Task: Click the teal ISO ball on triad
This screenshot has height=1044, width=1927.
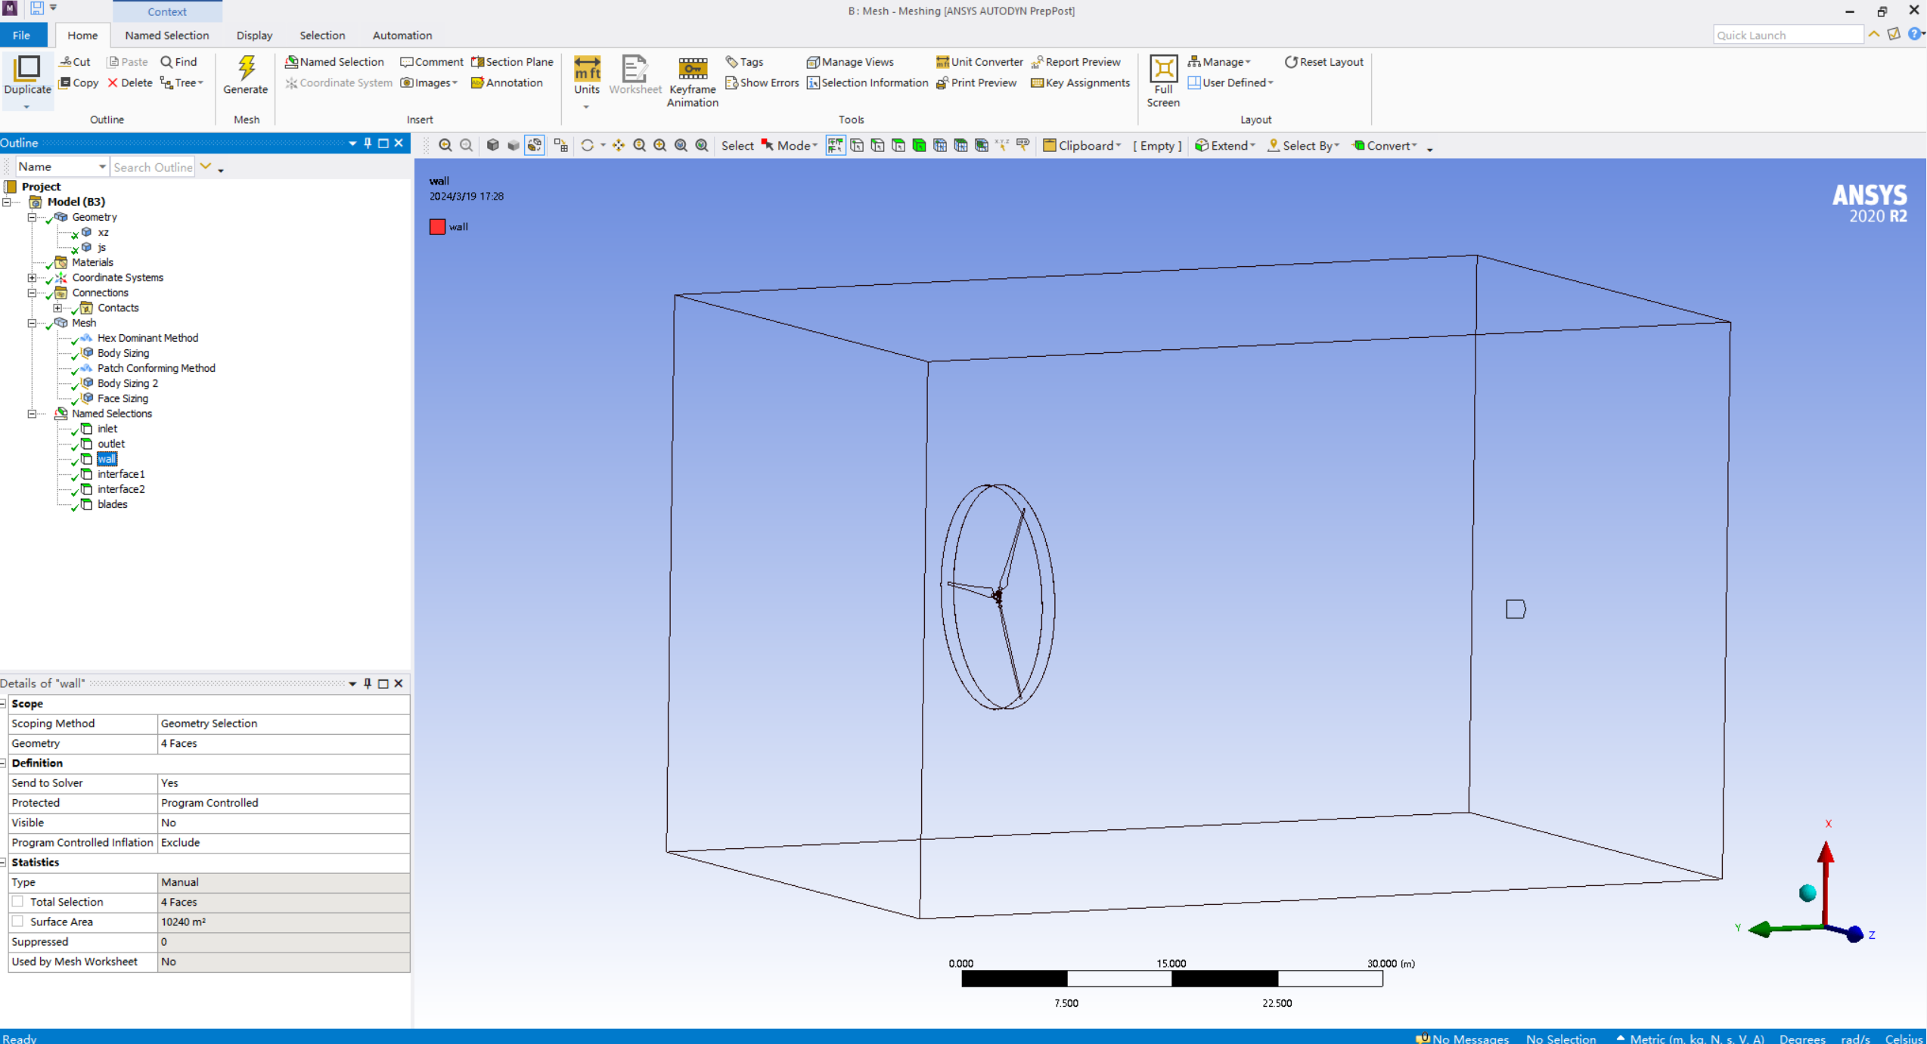Action: [x=1808, y=893]
